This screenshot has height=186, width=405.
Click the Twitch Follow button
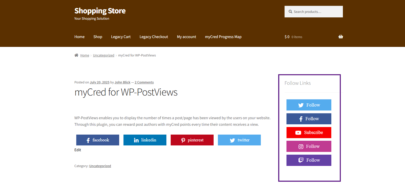point(309,160)
